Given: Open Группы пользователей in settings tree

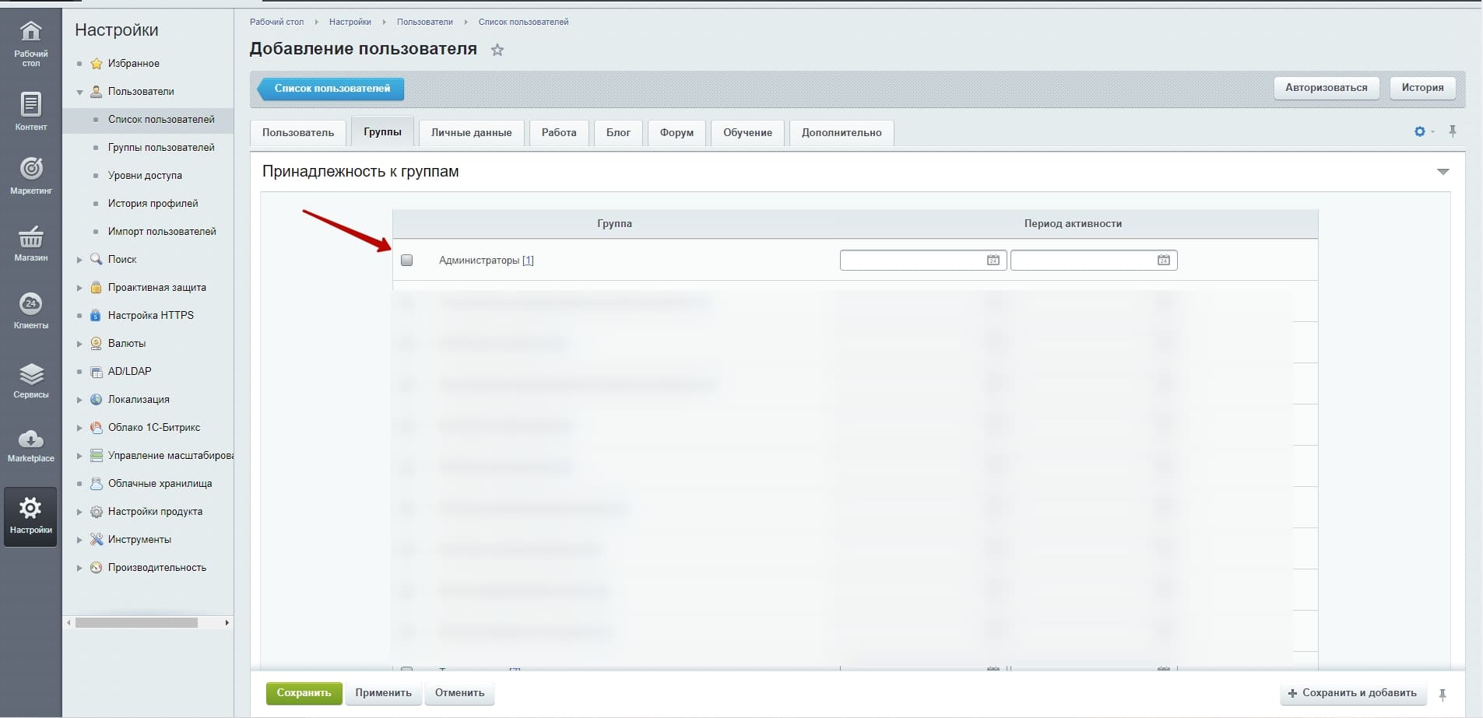Looking at the screenshot, I should point(161,148).
